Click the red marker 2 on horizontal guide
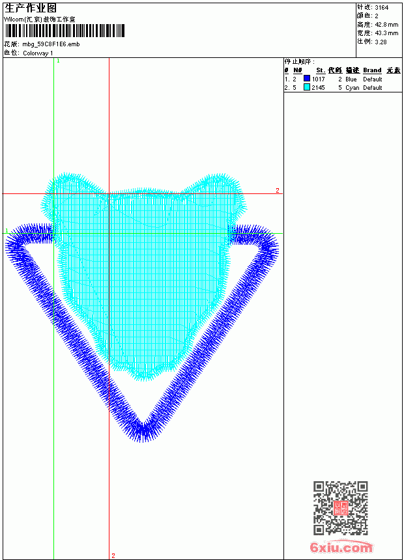404x560 pixels. (x=278, y=190)
